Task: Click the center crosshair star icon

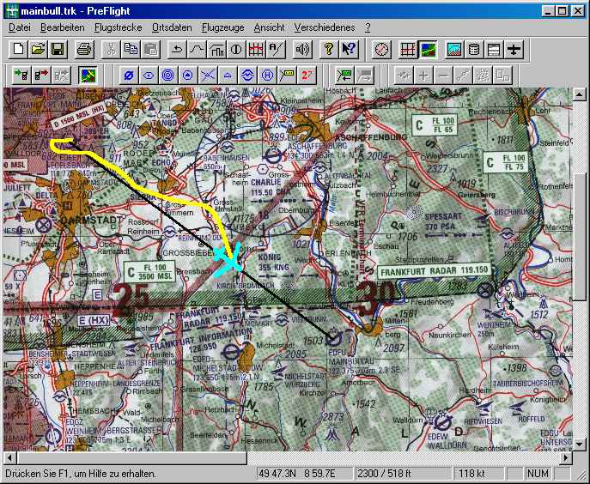Action: tap(404, 76)
